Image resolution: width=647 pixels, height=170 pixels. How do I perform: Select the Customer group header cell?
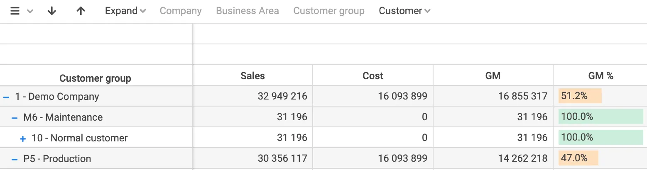click(95, 78)
